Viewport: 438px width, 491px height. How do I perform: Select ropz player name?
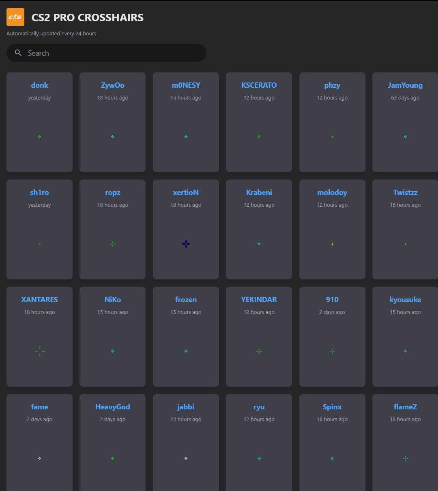[113, 193]
